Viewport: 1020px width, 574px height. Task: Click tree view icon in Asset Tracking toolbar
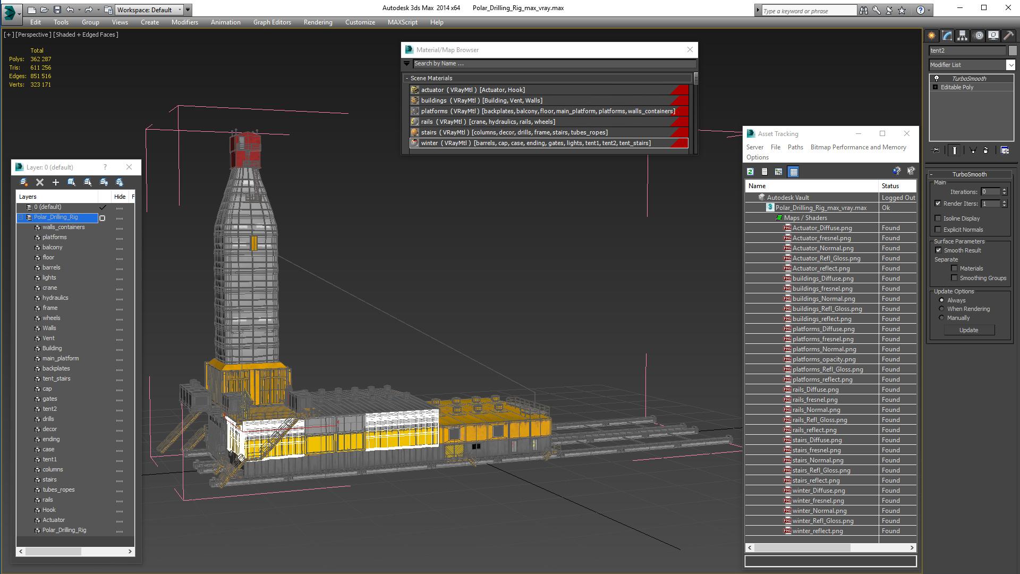click(x=779, y=172)
